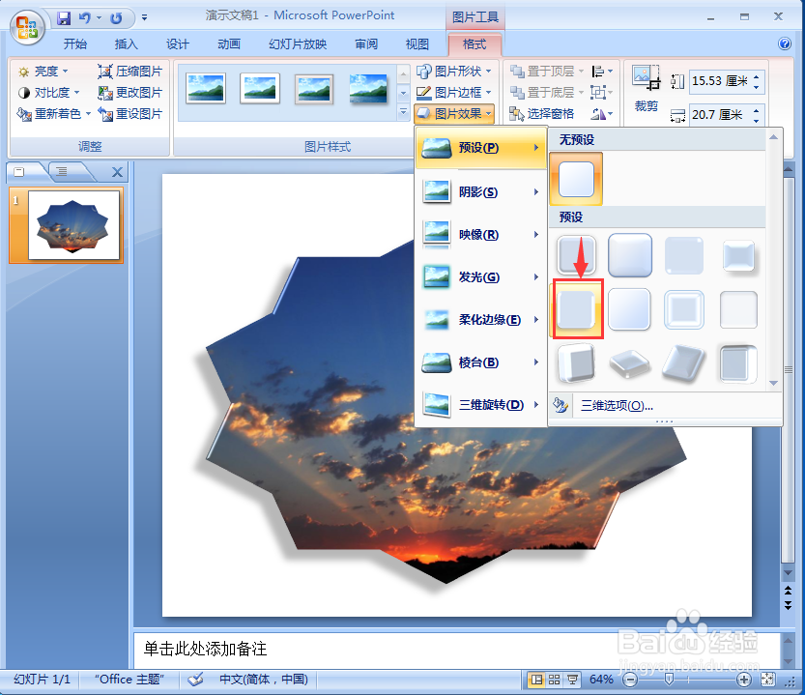This screenshot has height=695, width=805.
Task: Apply the second picture style with white frame
Action: click(x=260, y=88)
